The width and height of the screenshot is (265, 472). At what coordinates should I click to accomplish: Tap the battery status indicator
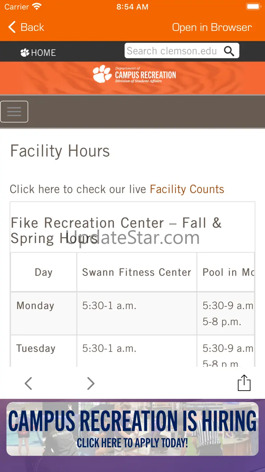pyautogui.click(x=253, y=6)
